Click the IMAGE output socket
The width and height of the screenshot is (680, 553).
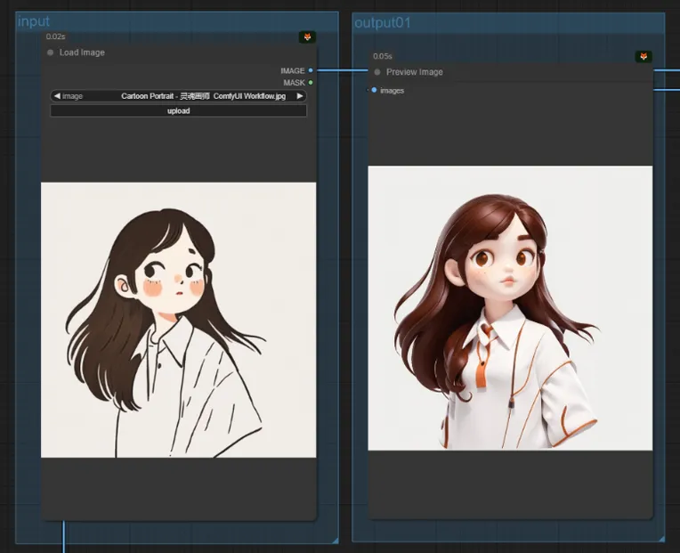click(311, 70)
